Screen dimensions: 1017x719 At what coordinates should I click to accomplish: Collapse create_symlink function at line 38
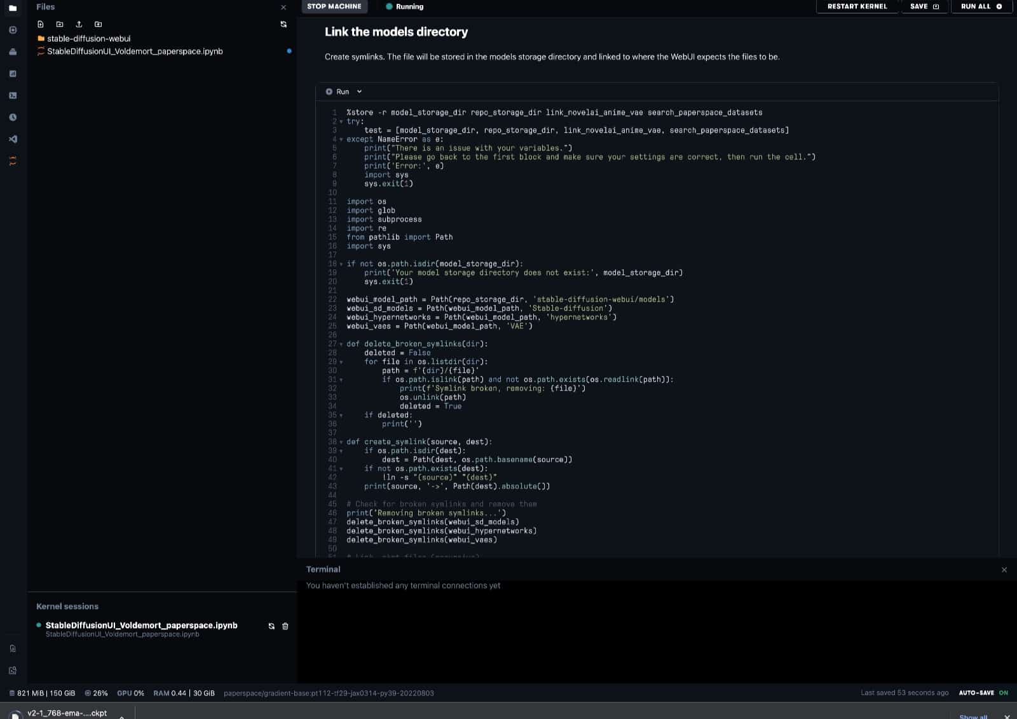(341, 442)
